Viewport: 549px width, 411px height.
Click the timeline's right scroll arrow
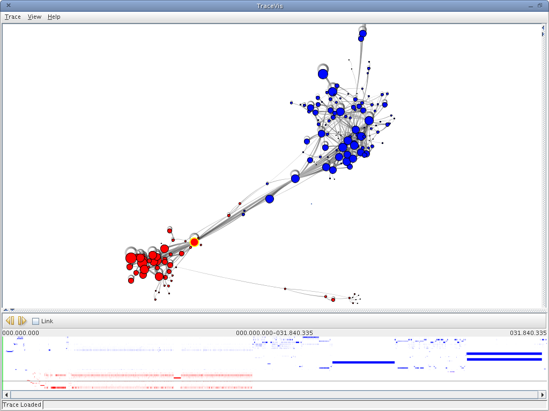point(543,394)
